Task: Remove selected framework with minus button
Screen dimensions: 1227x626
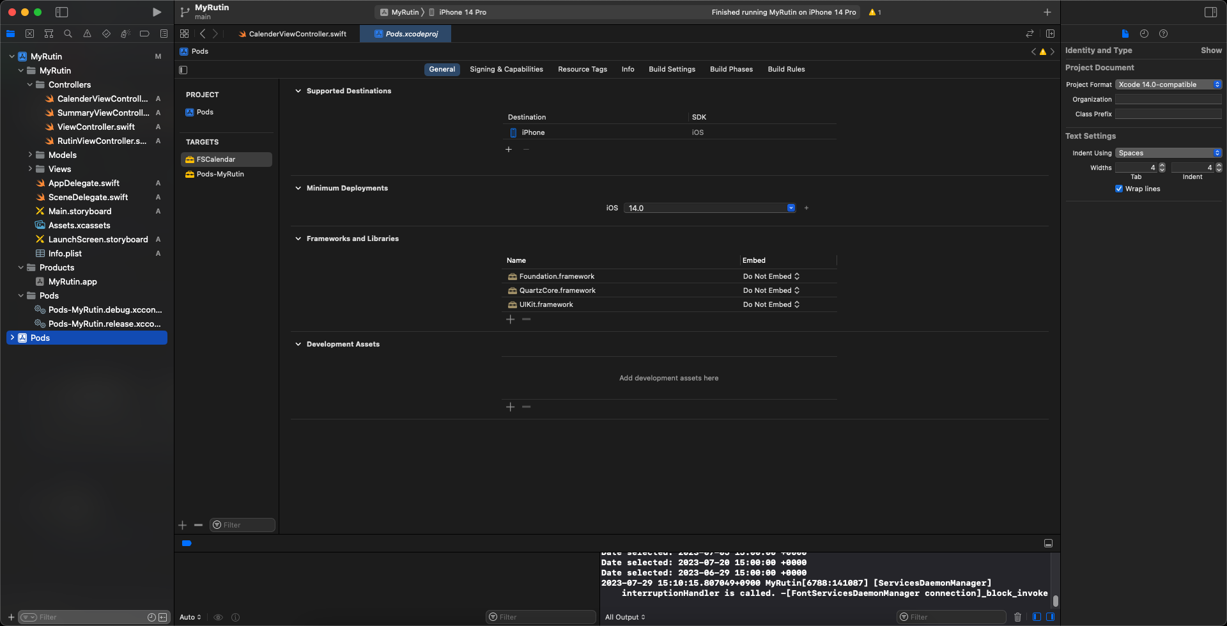Action: point(527,319)
